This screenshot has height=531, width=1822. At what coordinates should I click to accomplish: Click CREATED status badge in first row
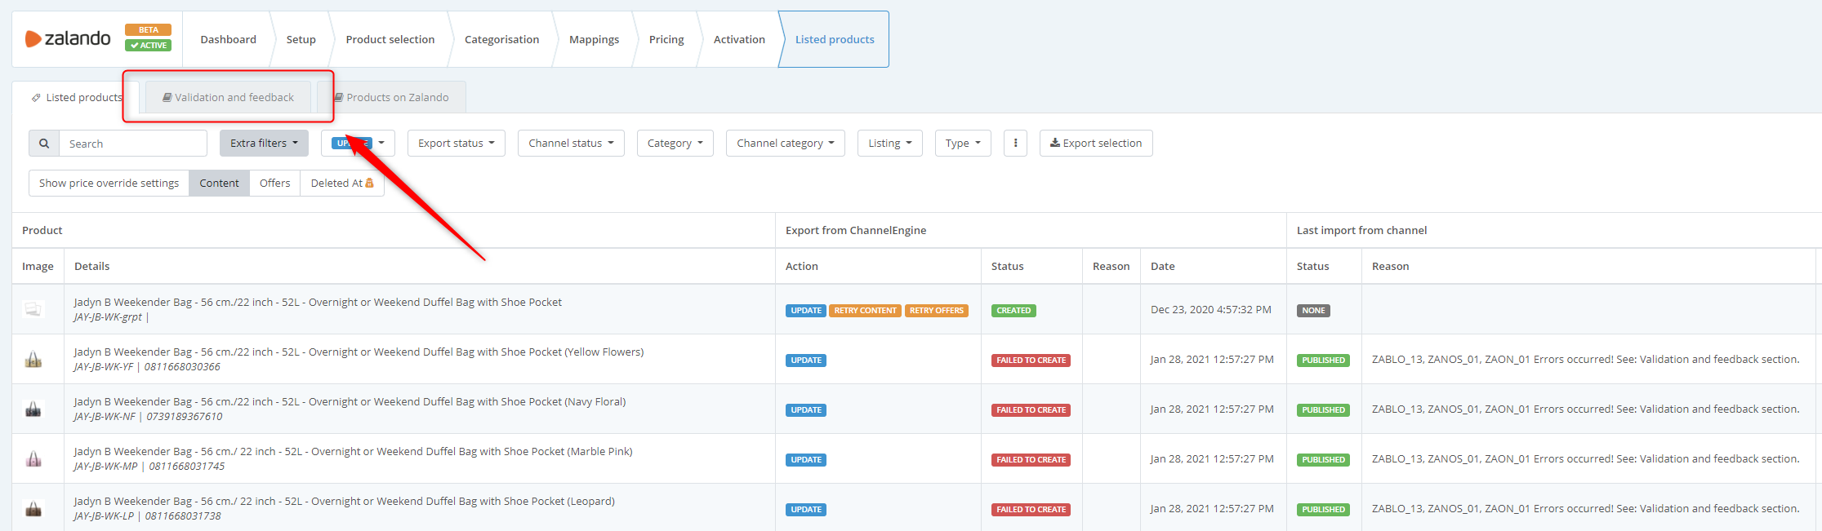coord(1013,310)
